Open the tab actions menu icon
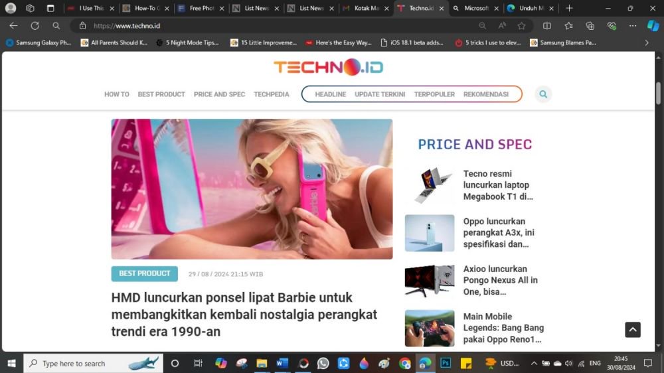 pos(50,8)
